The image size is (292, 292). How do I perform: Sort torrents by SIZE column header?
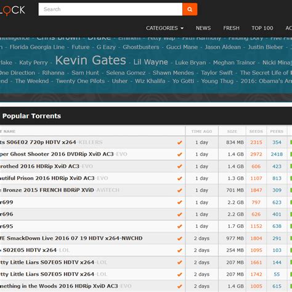[232, 131]
